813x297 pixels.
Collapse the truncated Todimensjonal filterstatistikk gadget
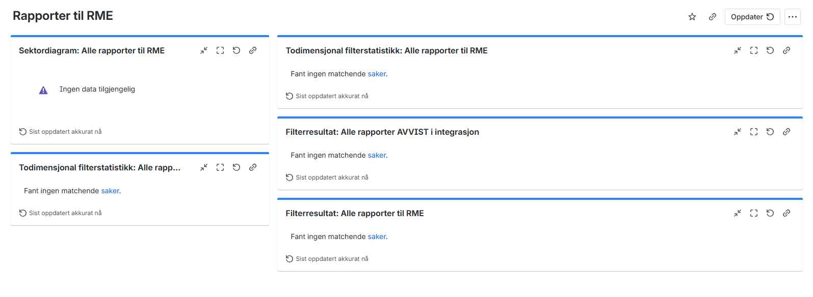tap(204, 167)
